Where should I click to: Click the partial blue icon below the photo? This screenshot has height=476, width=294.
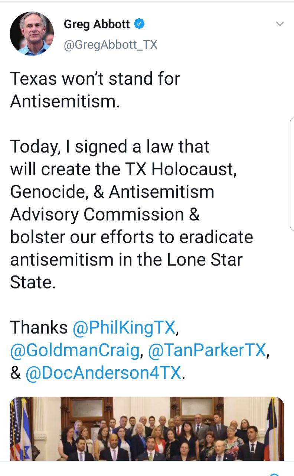coord(274,475)
